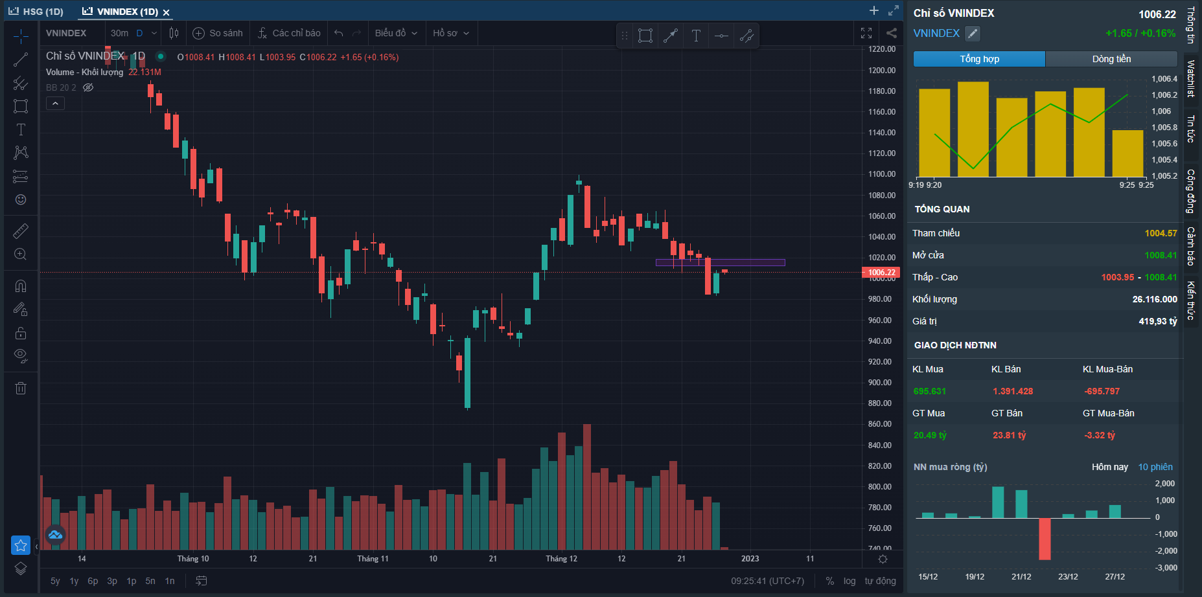Enter fullscreen chart mode
Viewport: 1202px width, 597px height.
pyautogui.click(x=866, y=33)
